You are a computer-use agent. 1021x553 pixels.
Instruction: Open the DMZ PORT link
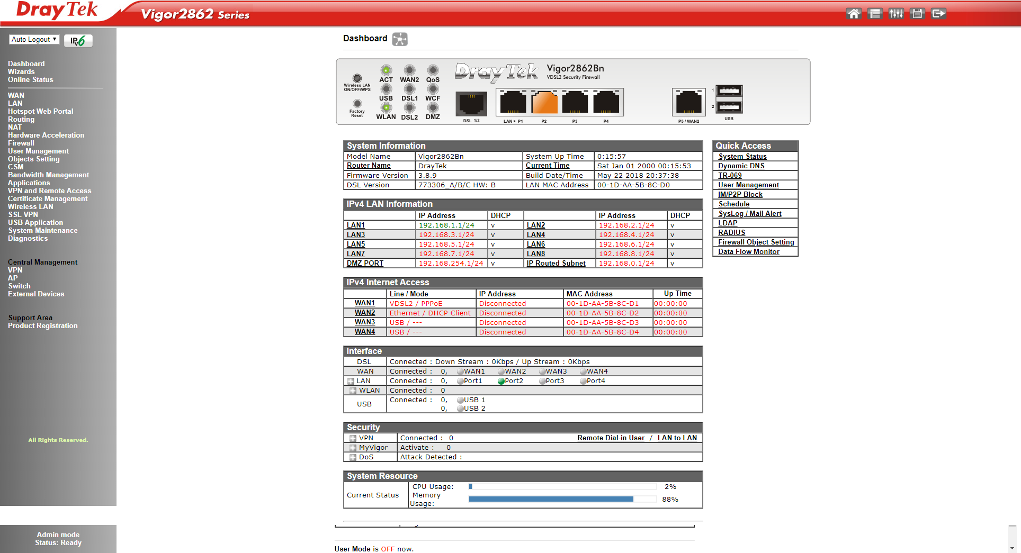pos(365,264)
